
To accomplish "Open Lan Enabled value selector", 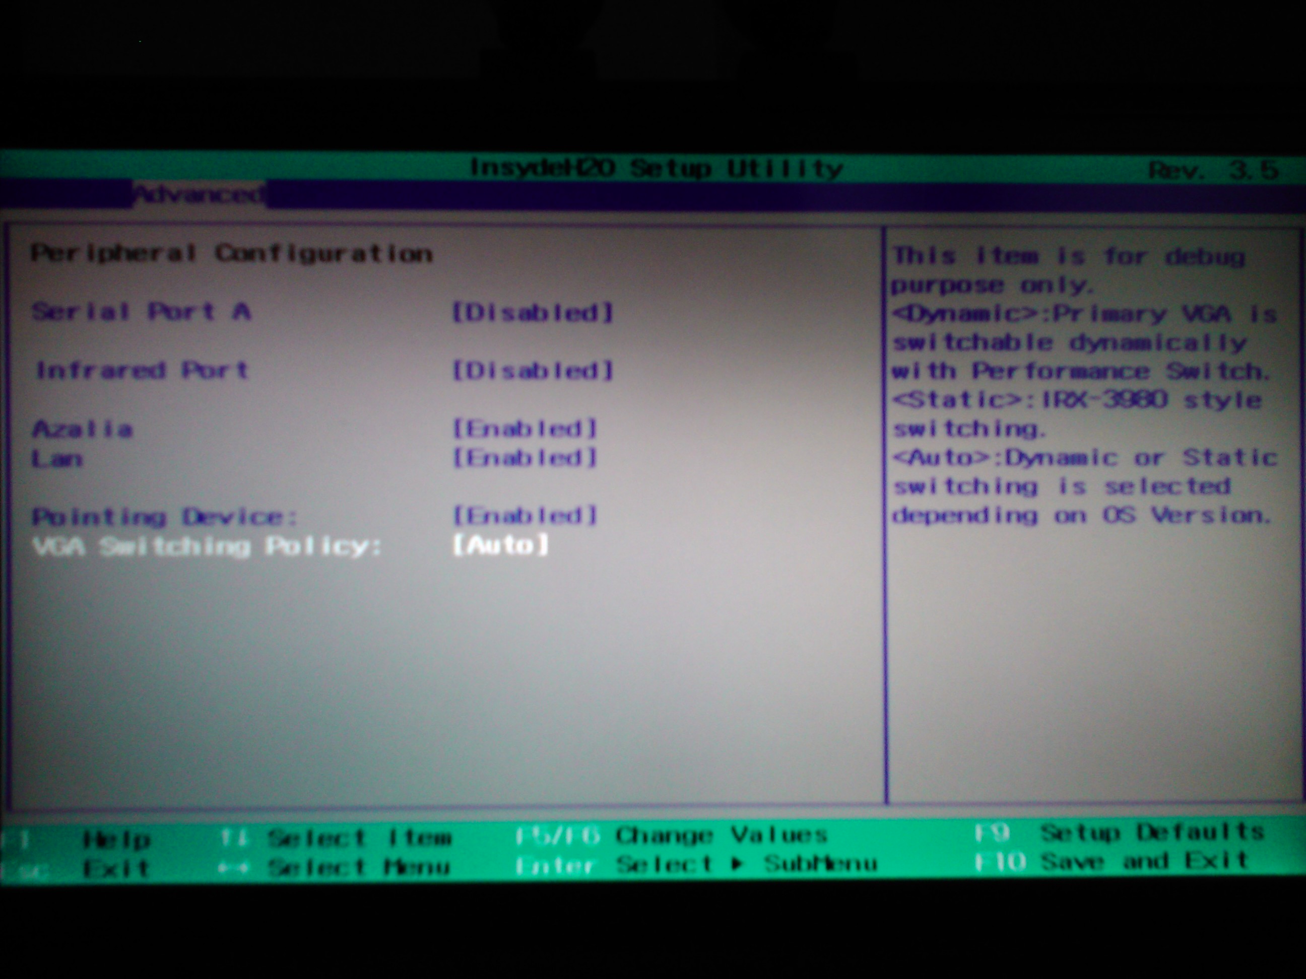I will (x=525, y=458).
